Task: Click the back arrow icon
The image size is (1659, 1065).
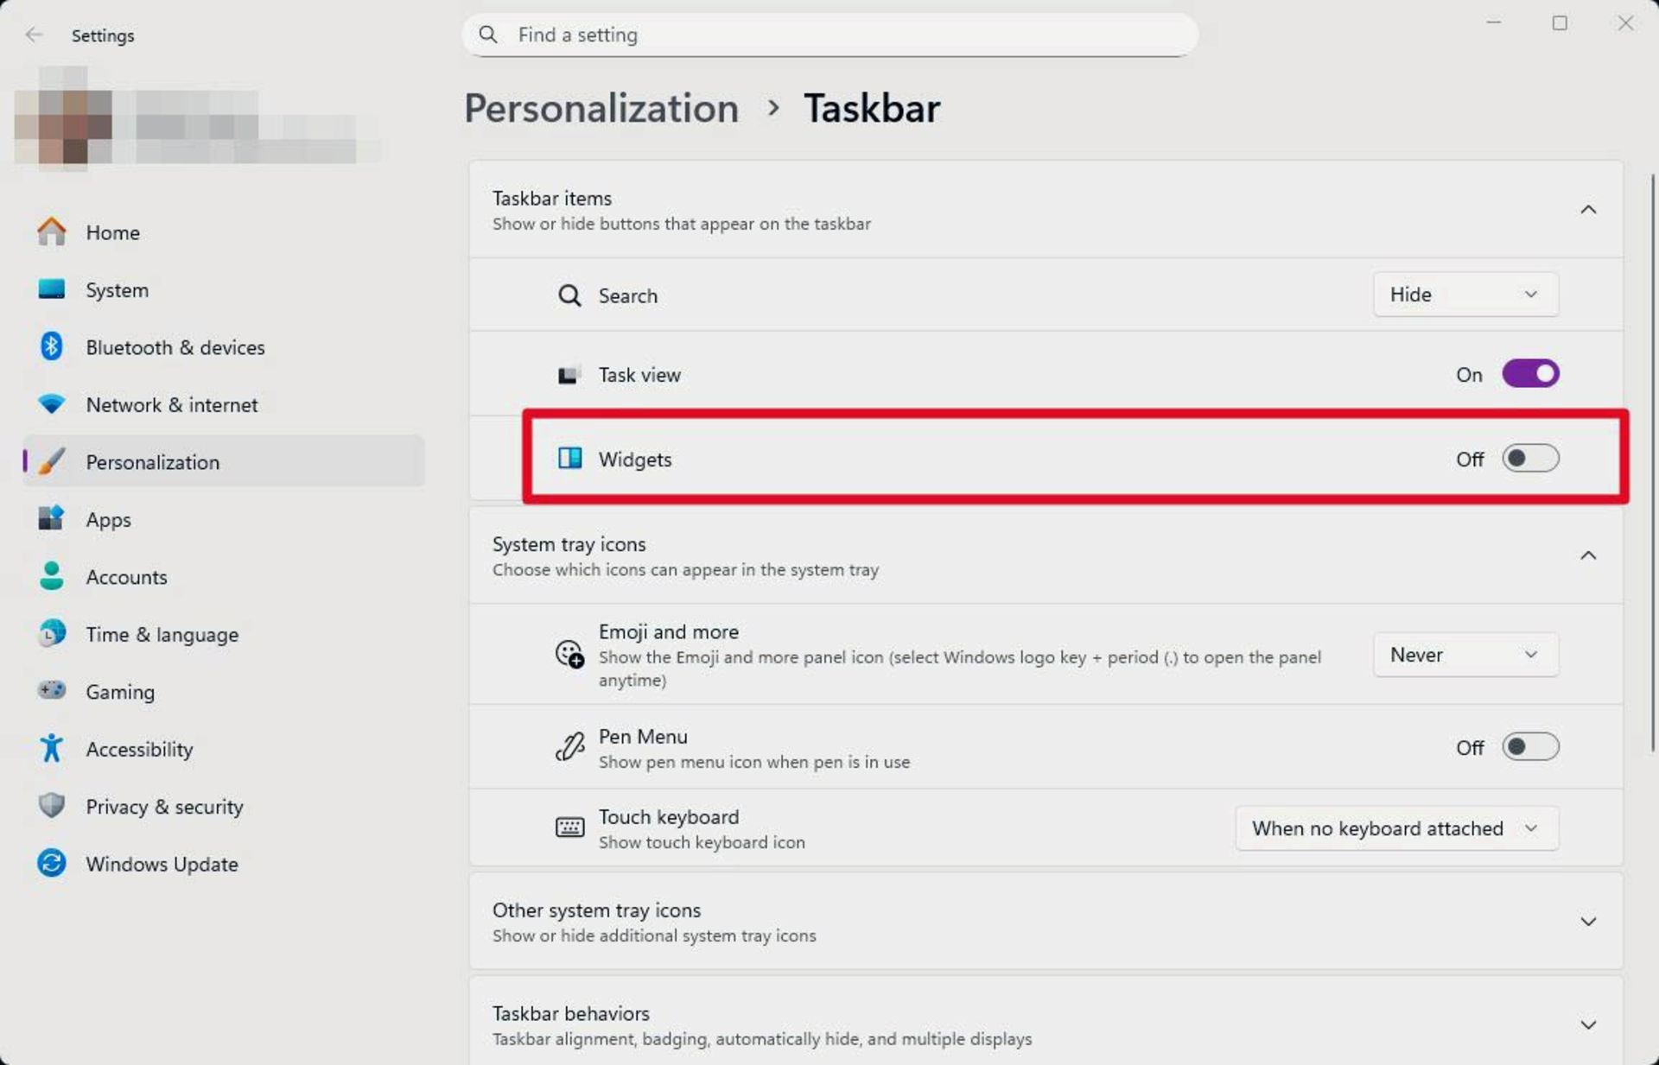Action: tap(34, 35)
